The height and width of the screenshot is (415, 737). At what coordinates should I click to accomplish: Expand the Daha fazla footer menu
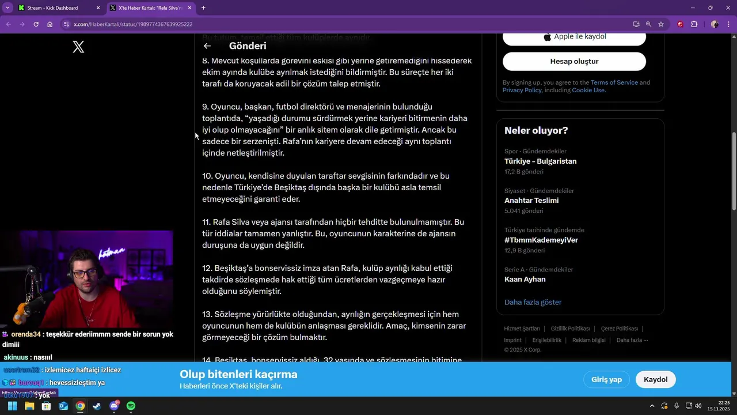coord(632,340)
